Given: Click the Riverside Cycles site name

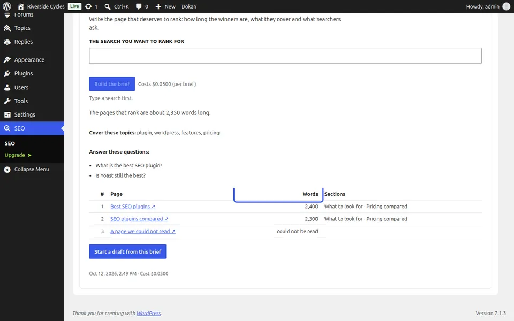Looking at the screenshot, I should 46,6.
